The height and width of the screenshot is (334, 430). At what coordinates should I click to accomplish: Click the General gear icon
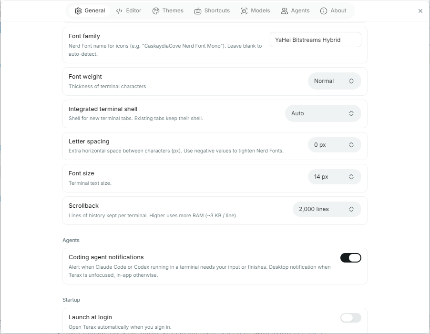point(78,11)
